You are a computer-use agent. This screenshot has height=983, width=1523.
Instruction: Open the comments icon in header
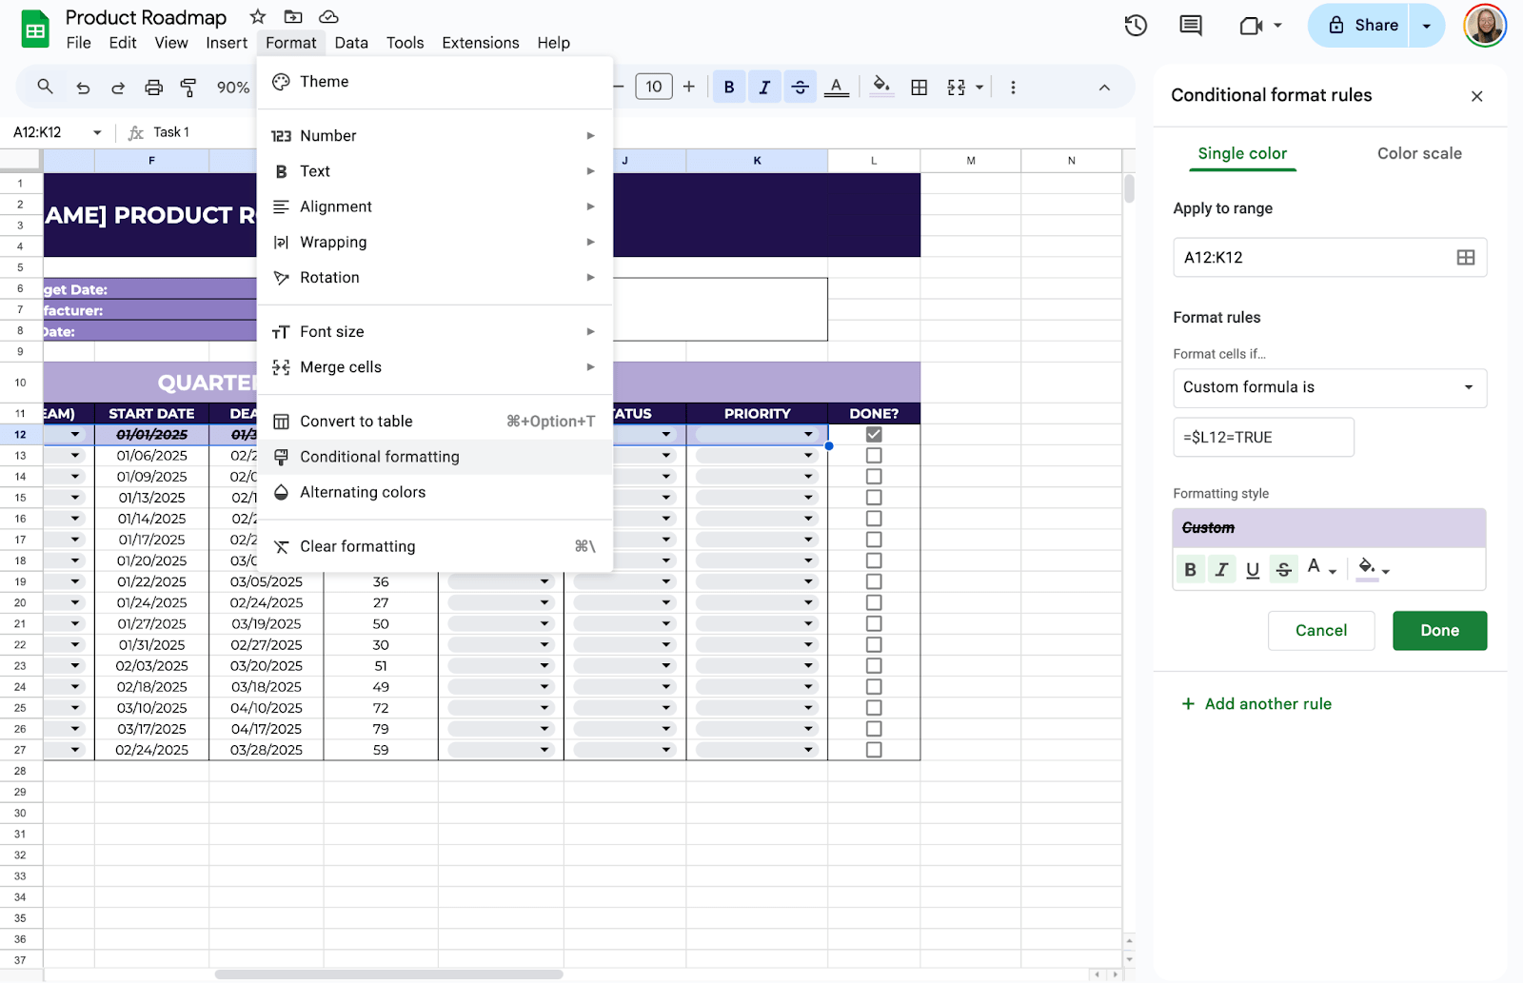pyautogui.click(x=1190, y=26)
